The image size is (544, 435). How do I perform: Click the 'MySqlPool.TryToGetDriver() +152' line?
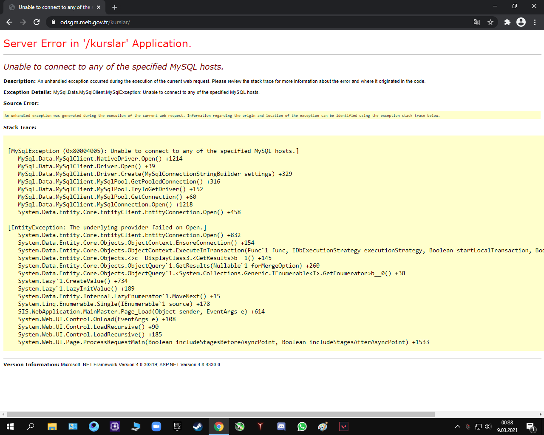[110, 189]
